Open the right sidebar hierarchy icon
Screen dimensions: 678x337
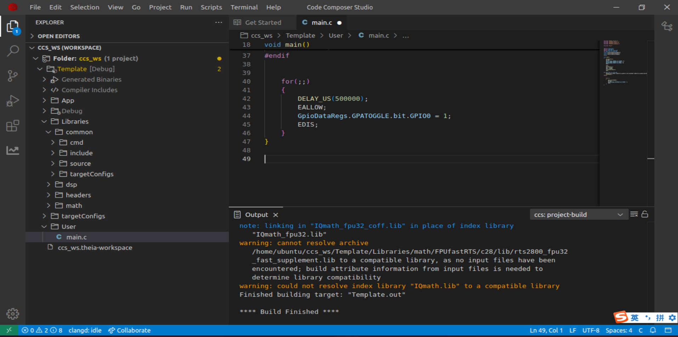(667, 26)
